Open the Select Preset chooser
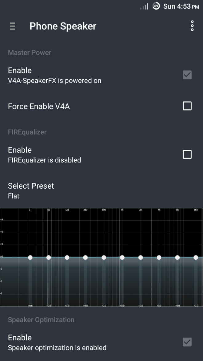Image resolution: width=203 pixels, height=361 pixels. coord(31,190)
